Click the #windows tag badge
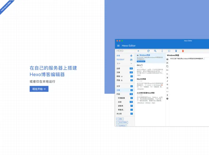209x155 pixels. (141, 61)
